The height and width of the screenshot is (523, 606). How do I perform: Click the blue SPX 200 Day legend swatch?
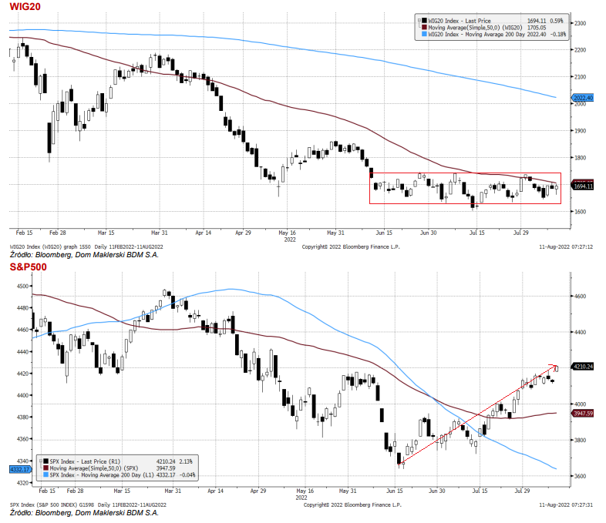[46, 474]
